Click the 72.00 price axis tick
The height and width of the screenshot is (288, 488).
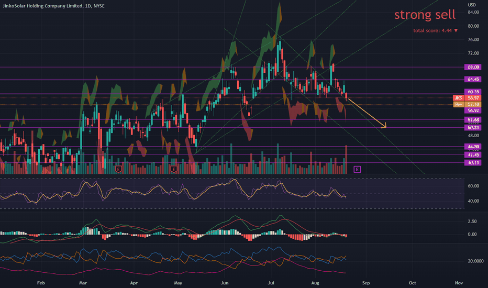[473, 53]
